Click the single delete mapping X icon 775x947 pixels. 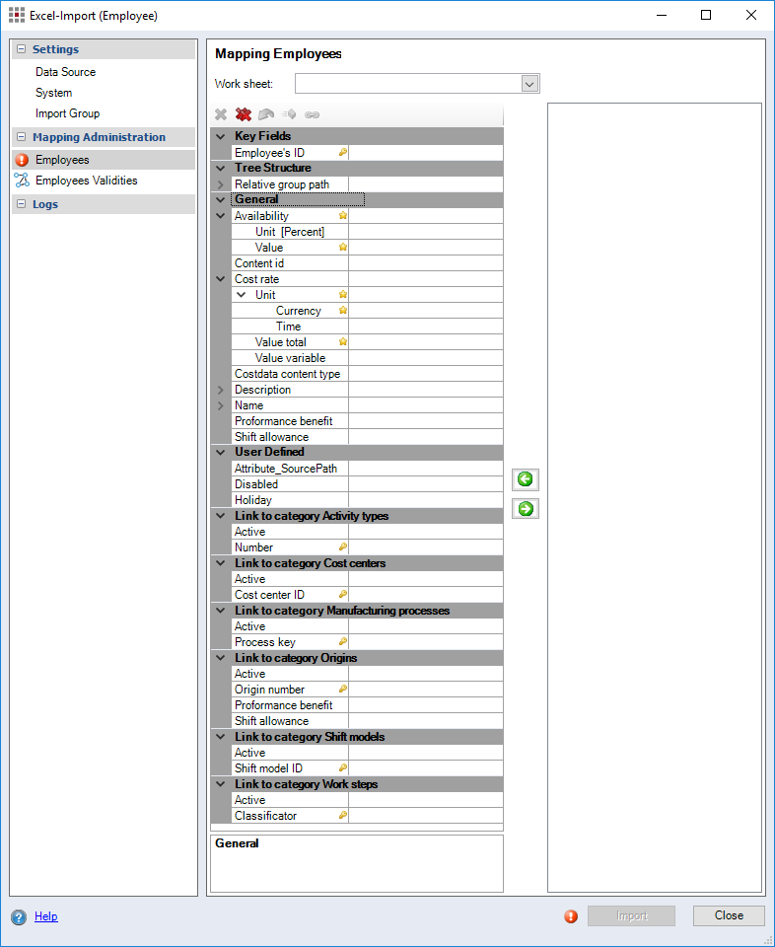tap(221, 114)
